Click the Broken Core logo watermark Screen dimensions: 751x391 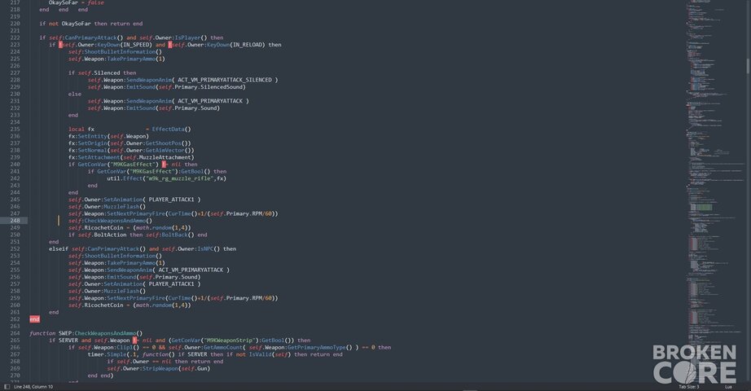pos(695,364)
